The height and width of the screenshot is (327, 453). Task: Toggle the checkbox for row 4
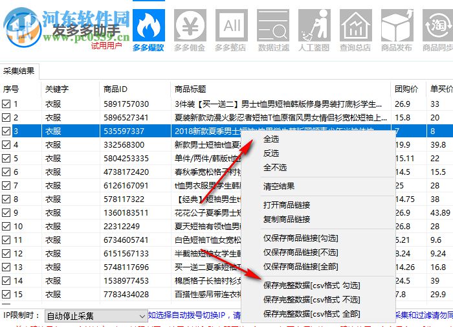[x=6, y=144]
